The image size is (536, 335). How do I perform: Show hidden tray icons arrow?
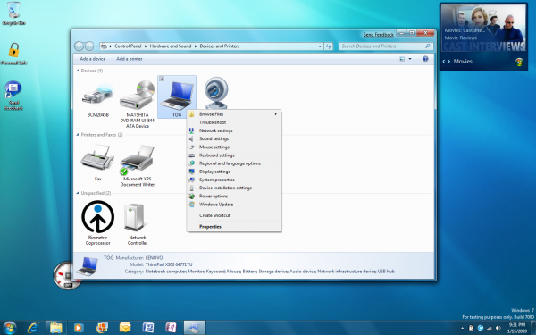click(x=463, y=329)
